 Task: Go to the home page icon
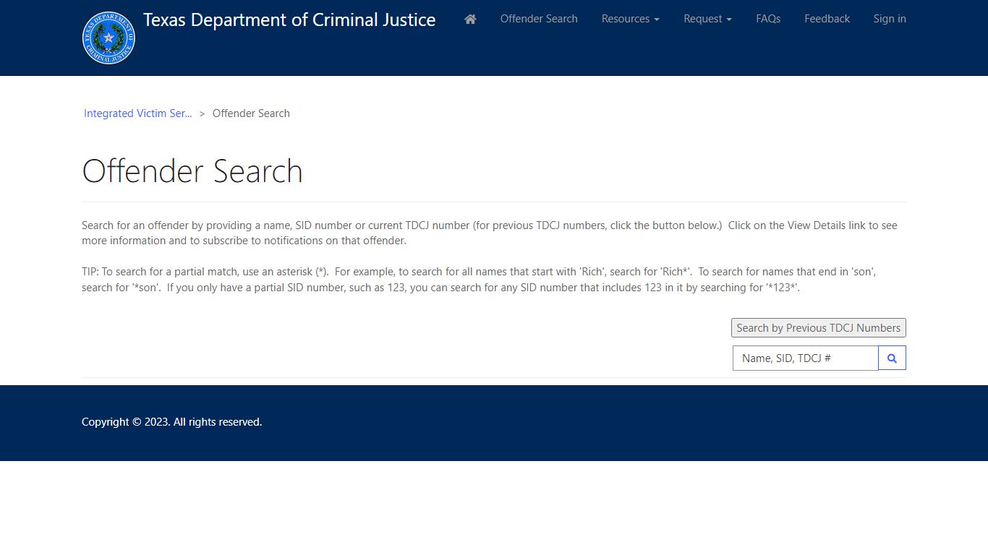pyautogui.click(x=470, y=19)
